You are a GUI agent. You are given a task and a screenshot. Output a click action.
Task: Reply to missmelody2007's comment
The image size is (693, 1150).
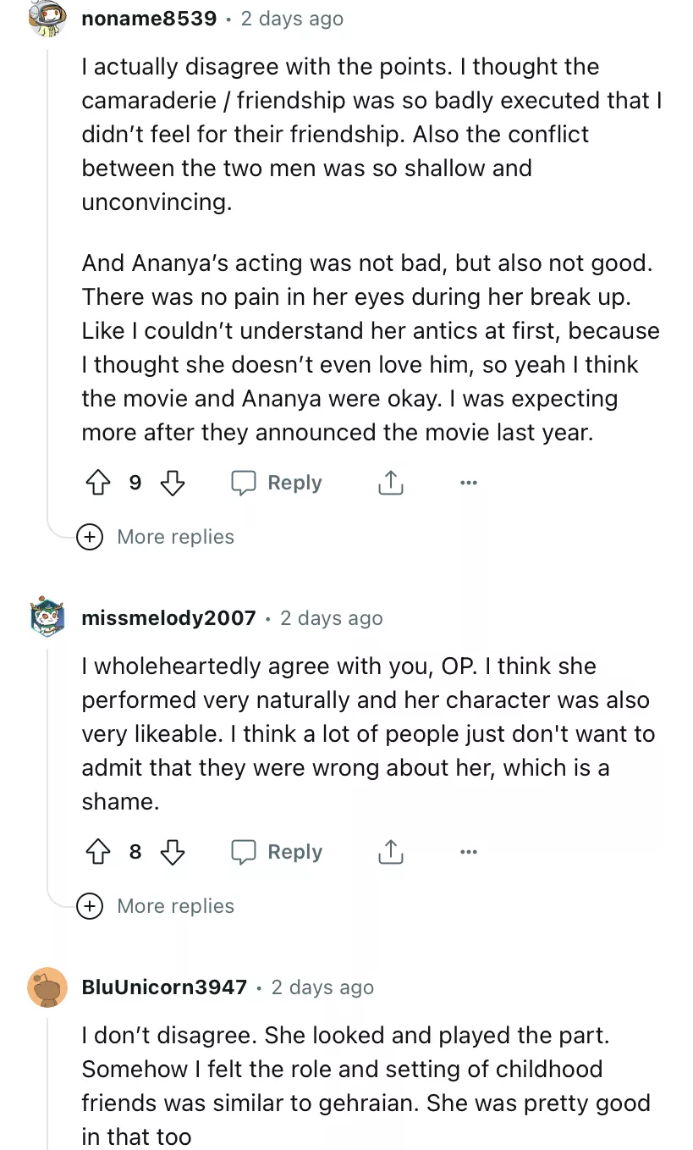(278, 852)
